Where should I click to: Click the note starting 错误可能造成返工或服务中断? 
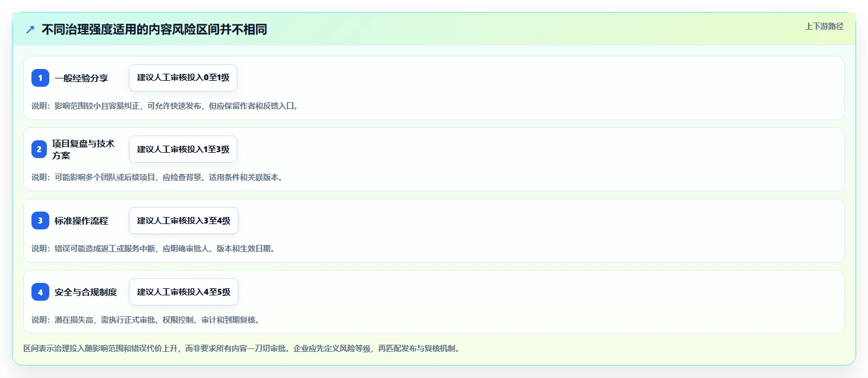[x=153, y=248]
